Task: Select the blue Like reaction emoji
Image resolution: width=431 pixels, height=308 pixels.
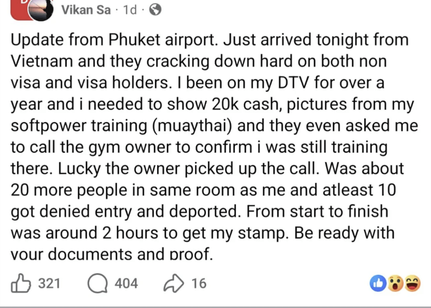Action: click(x=379, y=283)
